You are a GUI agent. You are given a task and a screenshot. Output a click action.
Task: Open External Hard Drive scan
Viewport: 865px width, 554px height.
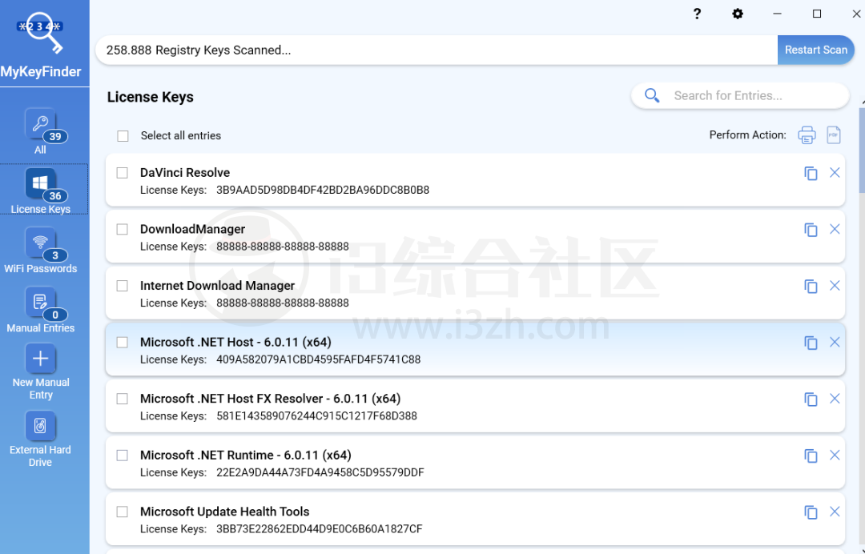click(x=41, y=440)
